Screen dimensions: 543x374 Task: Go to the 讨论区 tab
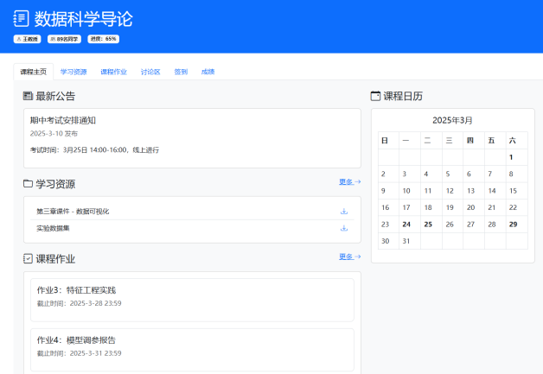[x=150, y=72]
